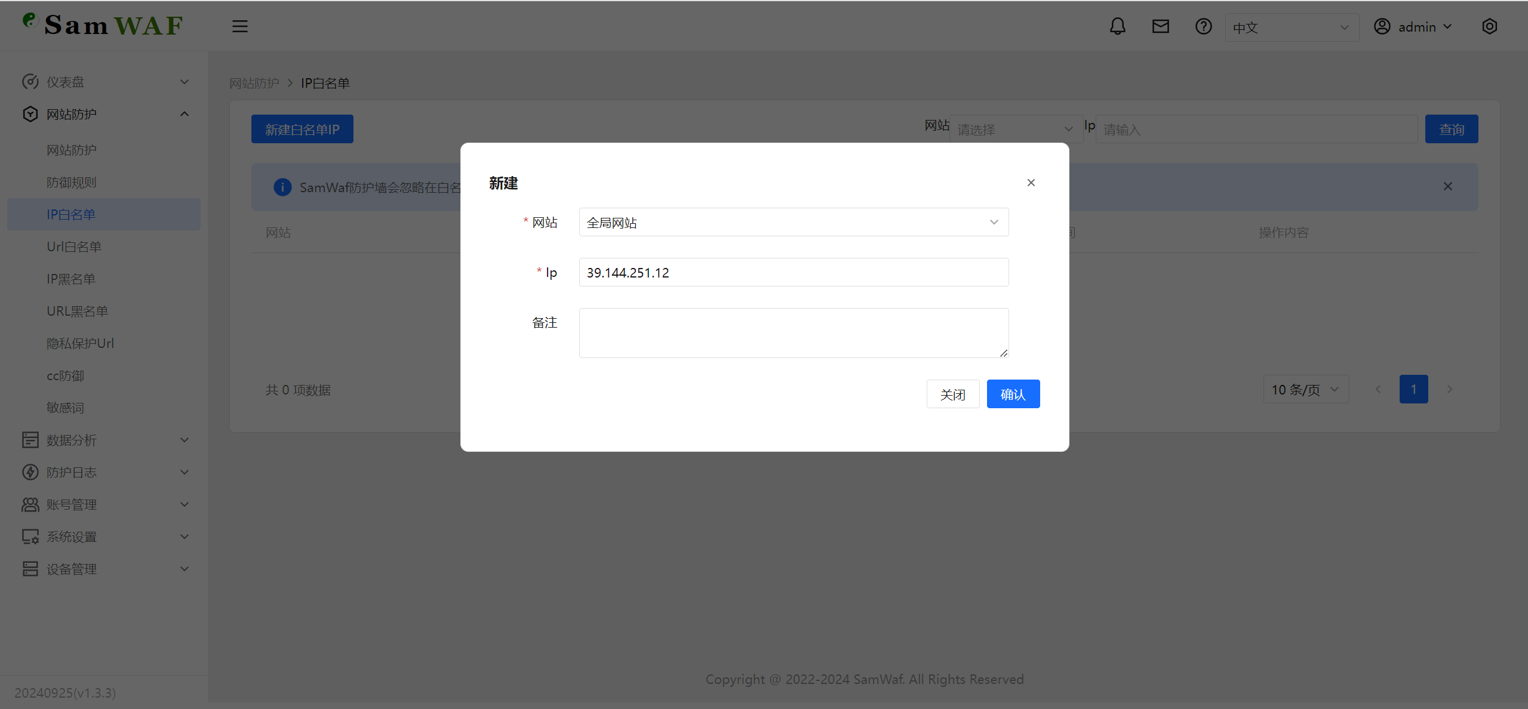Open the 请选择 website filter dropdown
The image size is (1528, 709).
[x=1016, y=129]
